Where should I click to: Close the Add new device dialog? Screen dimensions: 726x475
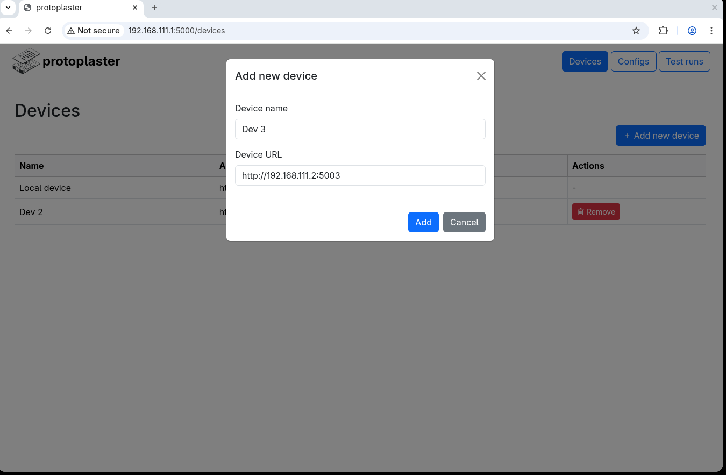pyautogui.click(x=481, y=76)
